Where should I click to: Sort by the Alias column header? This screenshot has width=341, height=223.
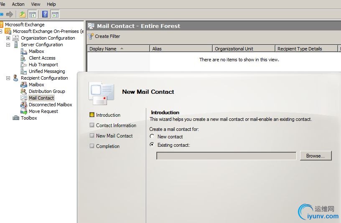(x=181, y=49)
